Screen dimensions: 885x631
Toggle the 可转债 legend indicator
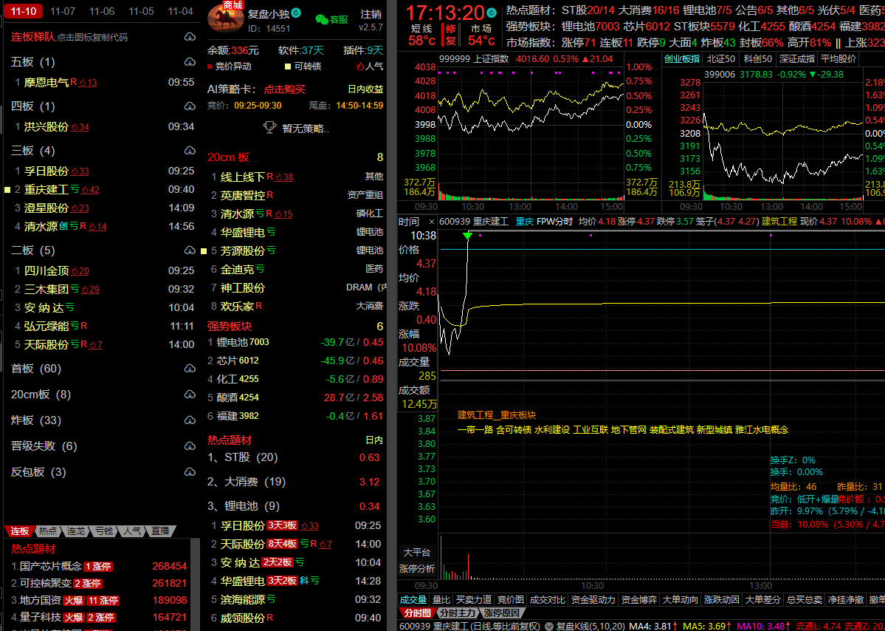288,66
